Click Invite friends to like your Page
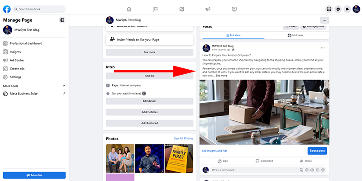The width and height of the screenshot is (362, 181). (150, 40)
